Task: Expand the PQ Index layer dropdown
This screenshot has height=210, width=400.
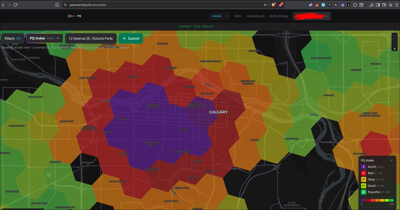Action: click(x=44, y=38)
